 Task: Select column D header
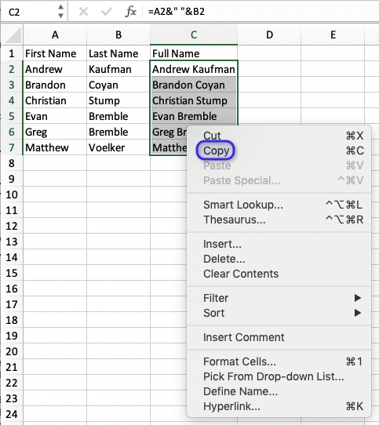(269, 35)
